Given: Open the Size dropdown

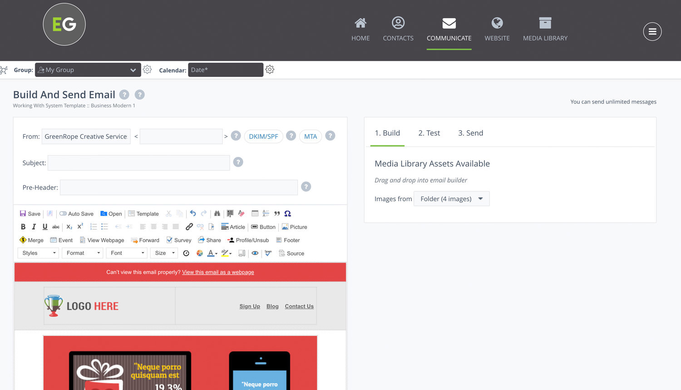Looking at the screenshot, I should click(164, 253).
